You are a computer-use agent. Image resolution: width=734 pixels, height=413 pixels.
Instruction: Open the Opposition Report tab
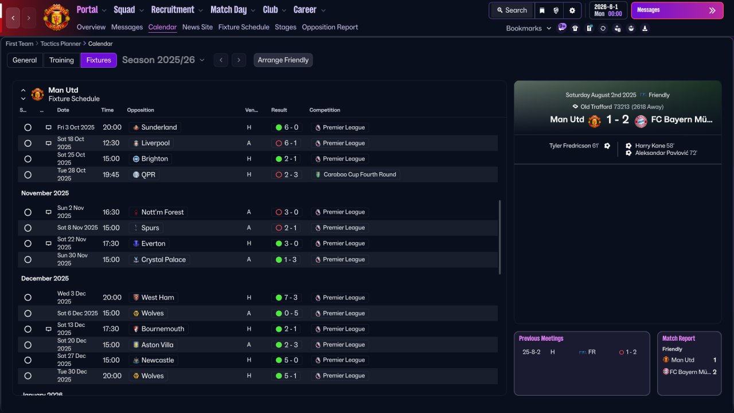coord(330,27)
